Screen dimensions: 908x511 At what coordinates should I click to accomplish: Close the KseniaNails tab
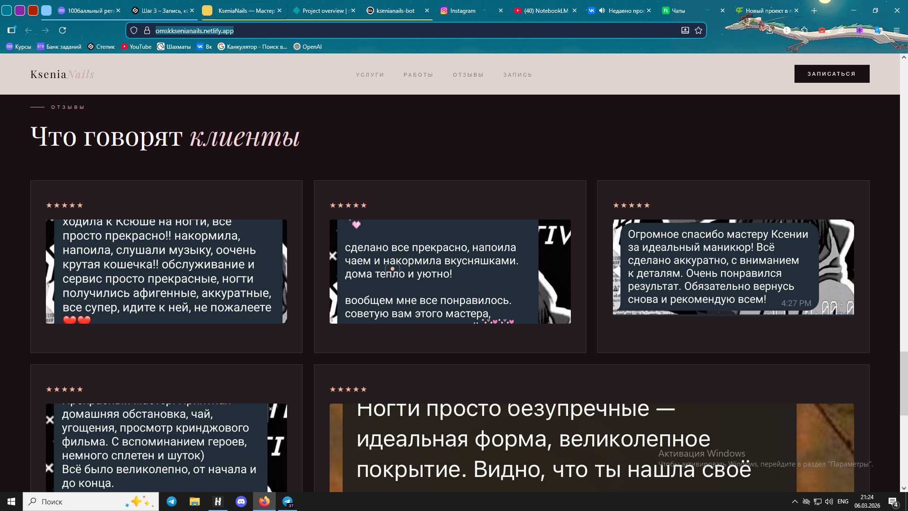[x=279, y=10]
